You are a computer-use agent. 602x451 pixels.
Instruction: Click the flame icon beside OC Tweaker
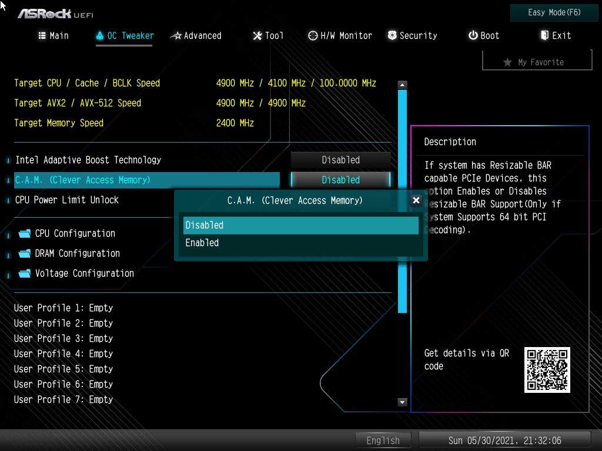(99, 36)
